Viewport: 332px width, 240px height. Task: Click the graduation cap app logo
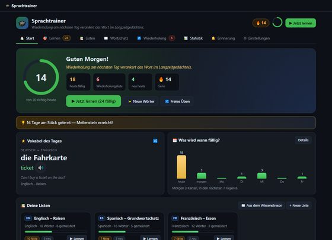(x=23, y=23)
